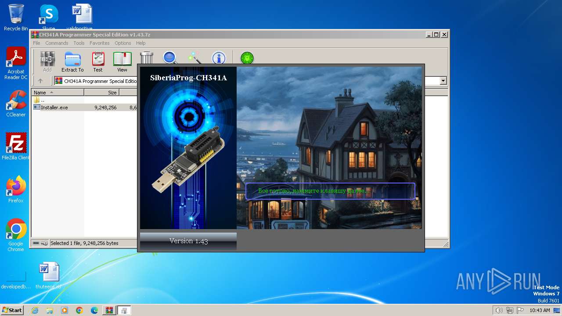The width and height of the screenshot is (562, 316).
Task: Click the Action Center flag icon
Action: tap(520, 310)
